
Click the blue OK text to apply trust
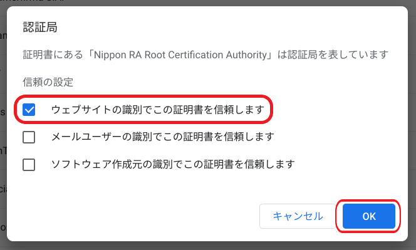coord(369,217)
